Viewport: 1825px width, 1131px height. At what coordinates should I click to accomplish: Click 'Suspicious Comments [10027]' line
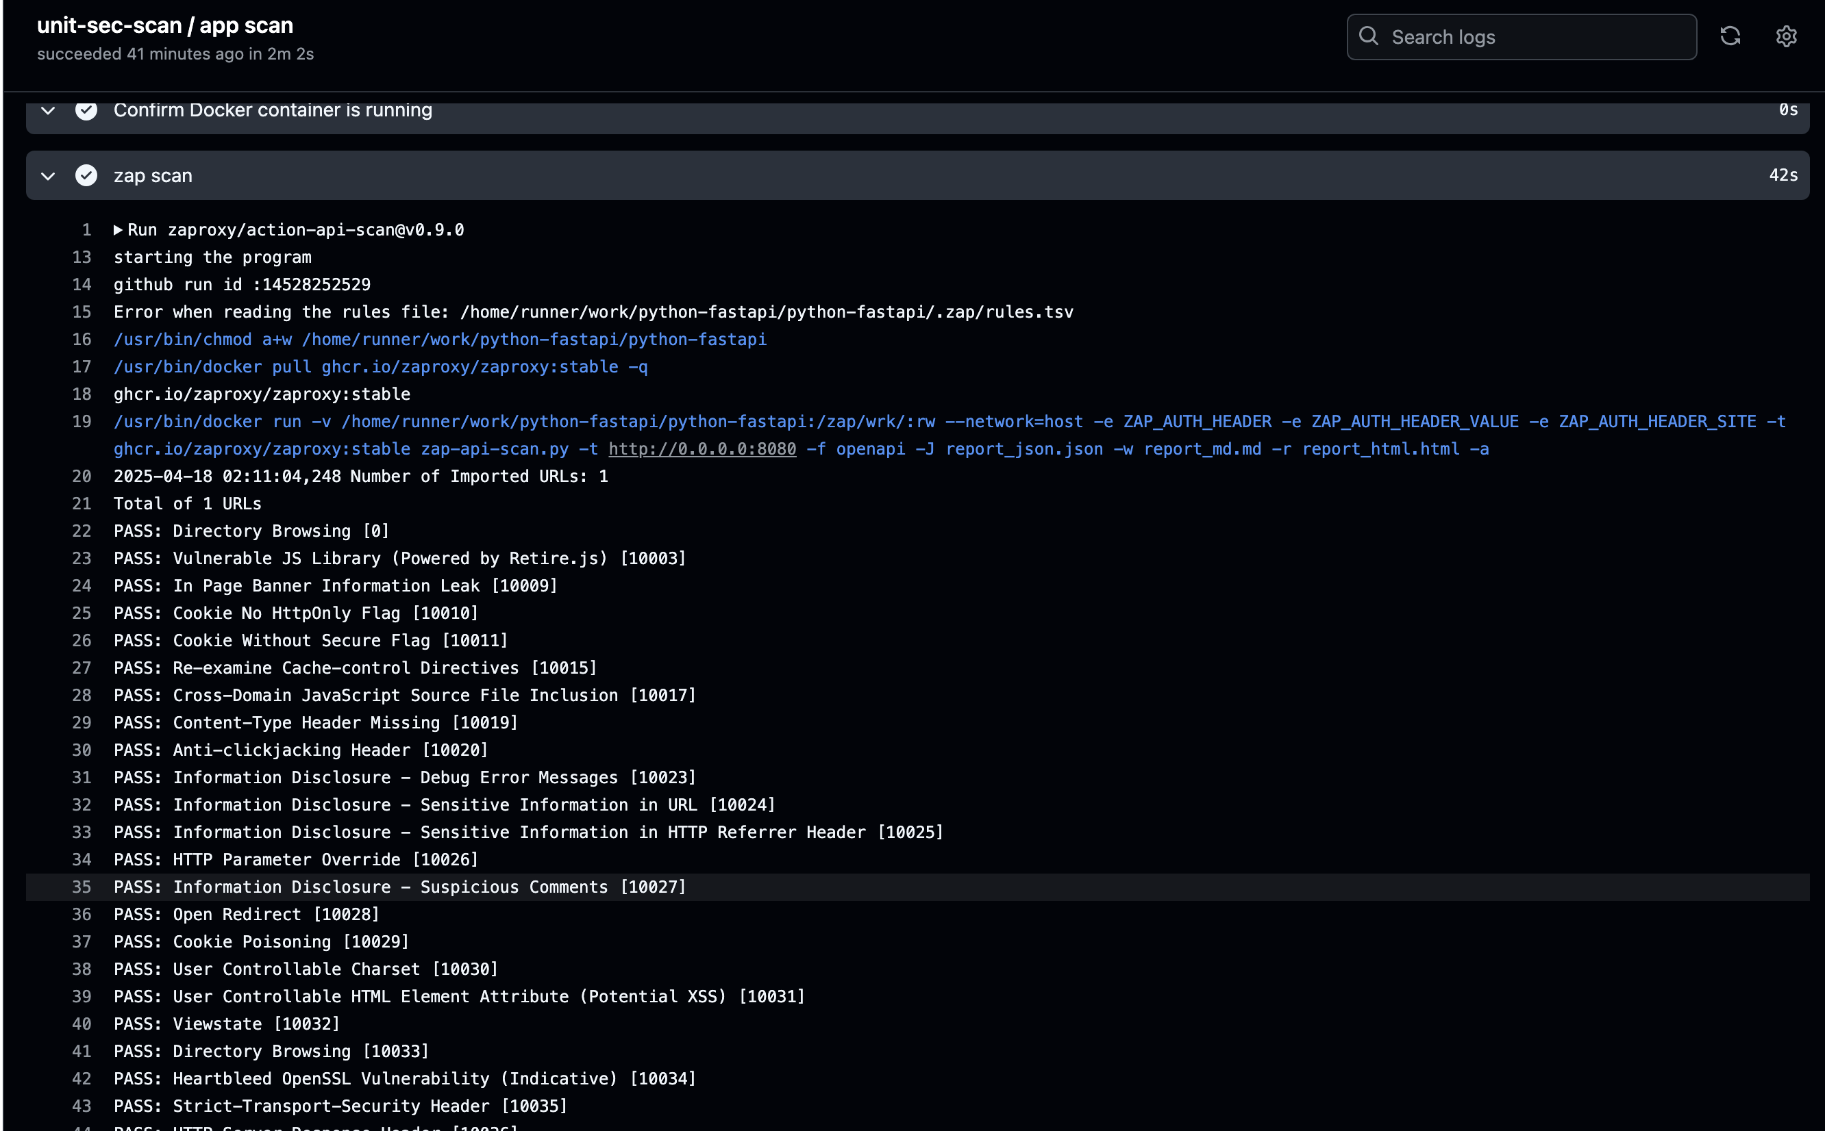pos(399,887)
